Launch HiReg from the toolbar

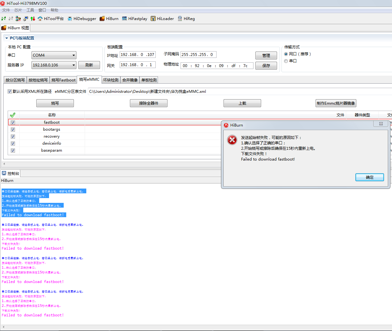coord(186,18)
